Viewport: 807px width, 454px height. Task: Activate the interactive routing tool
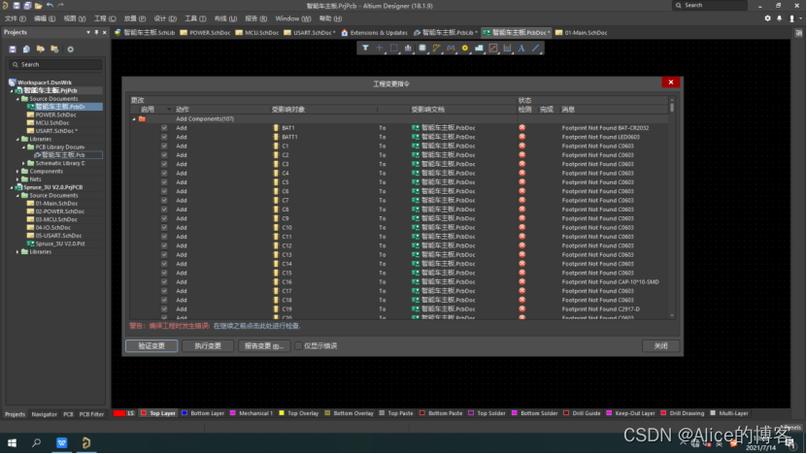436,48
